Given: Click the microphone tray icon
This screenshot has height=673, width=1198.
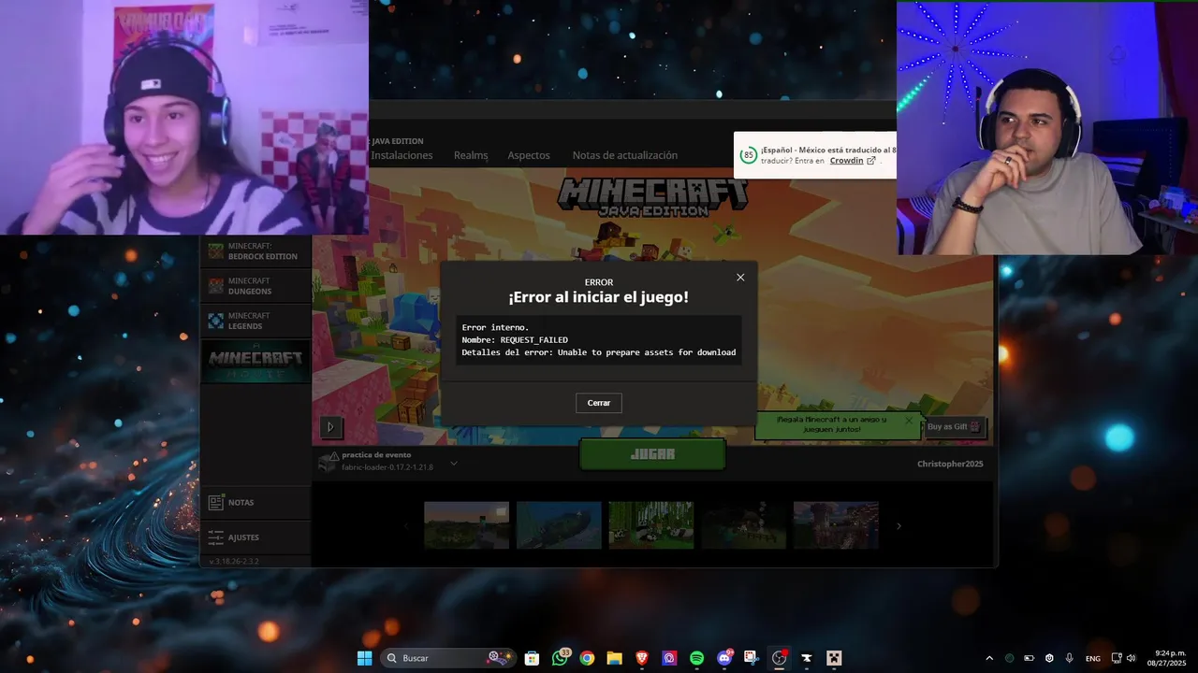Looking at the screenshot, I should point(1070,658).
